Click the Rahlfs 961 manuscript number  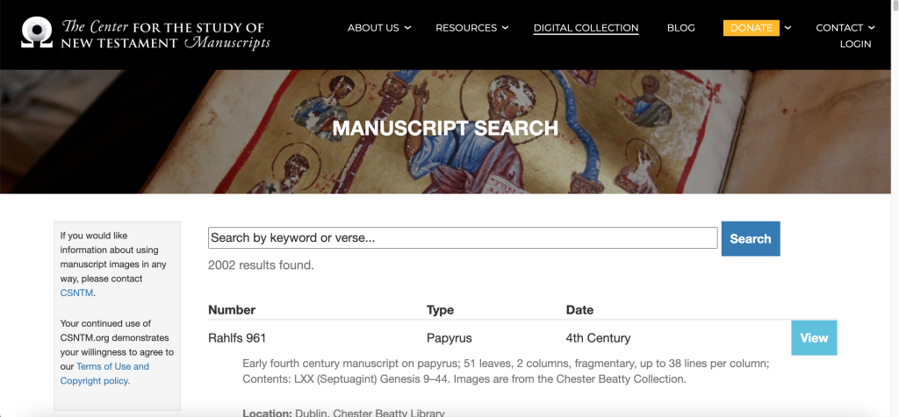[237, 338]
